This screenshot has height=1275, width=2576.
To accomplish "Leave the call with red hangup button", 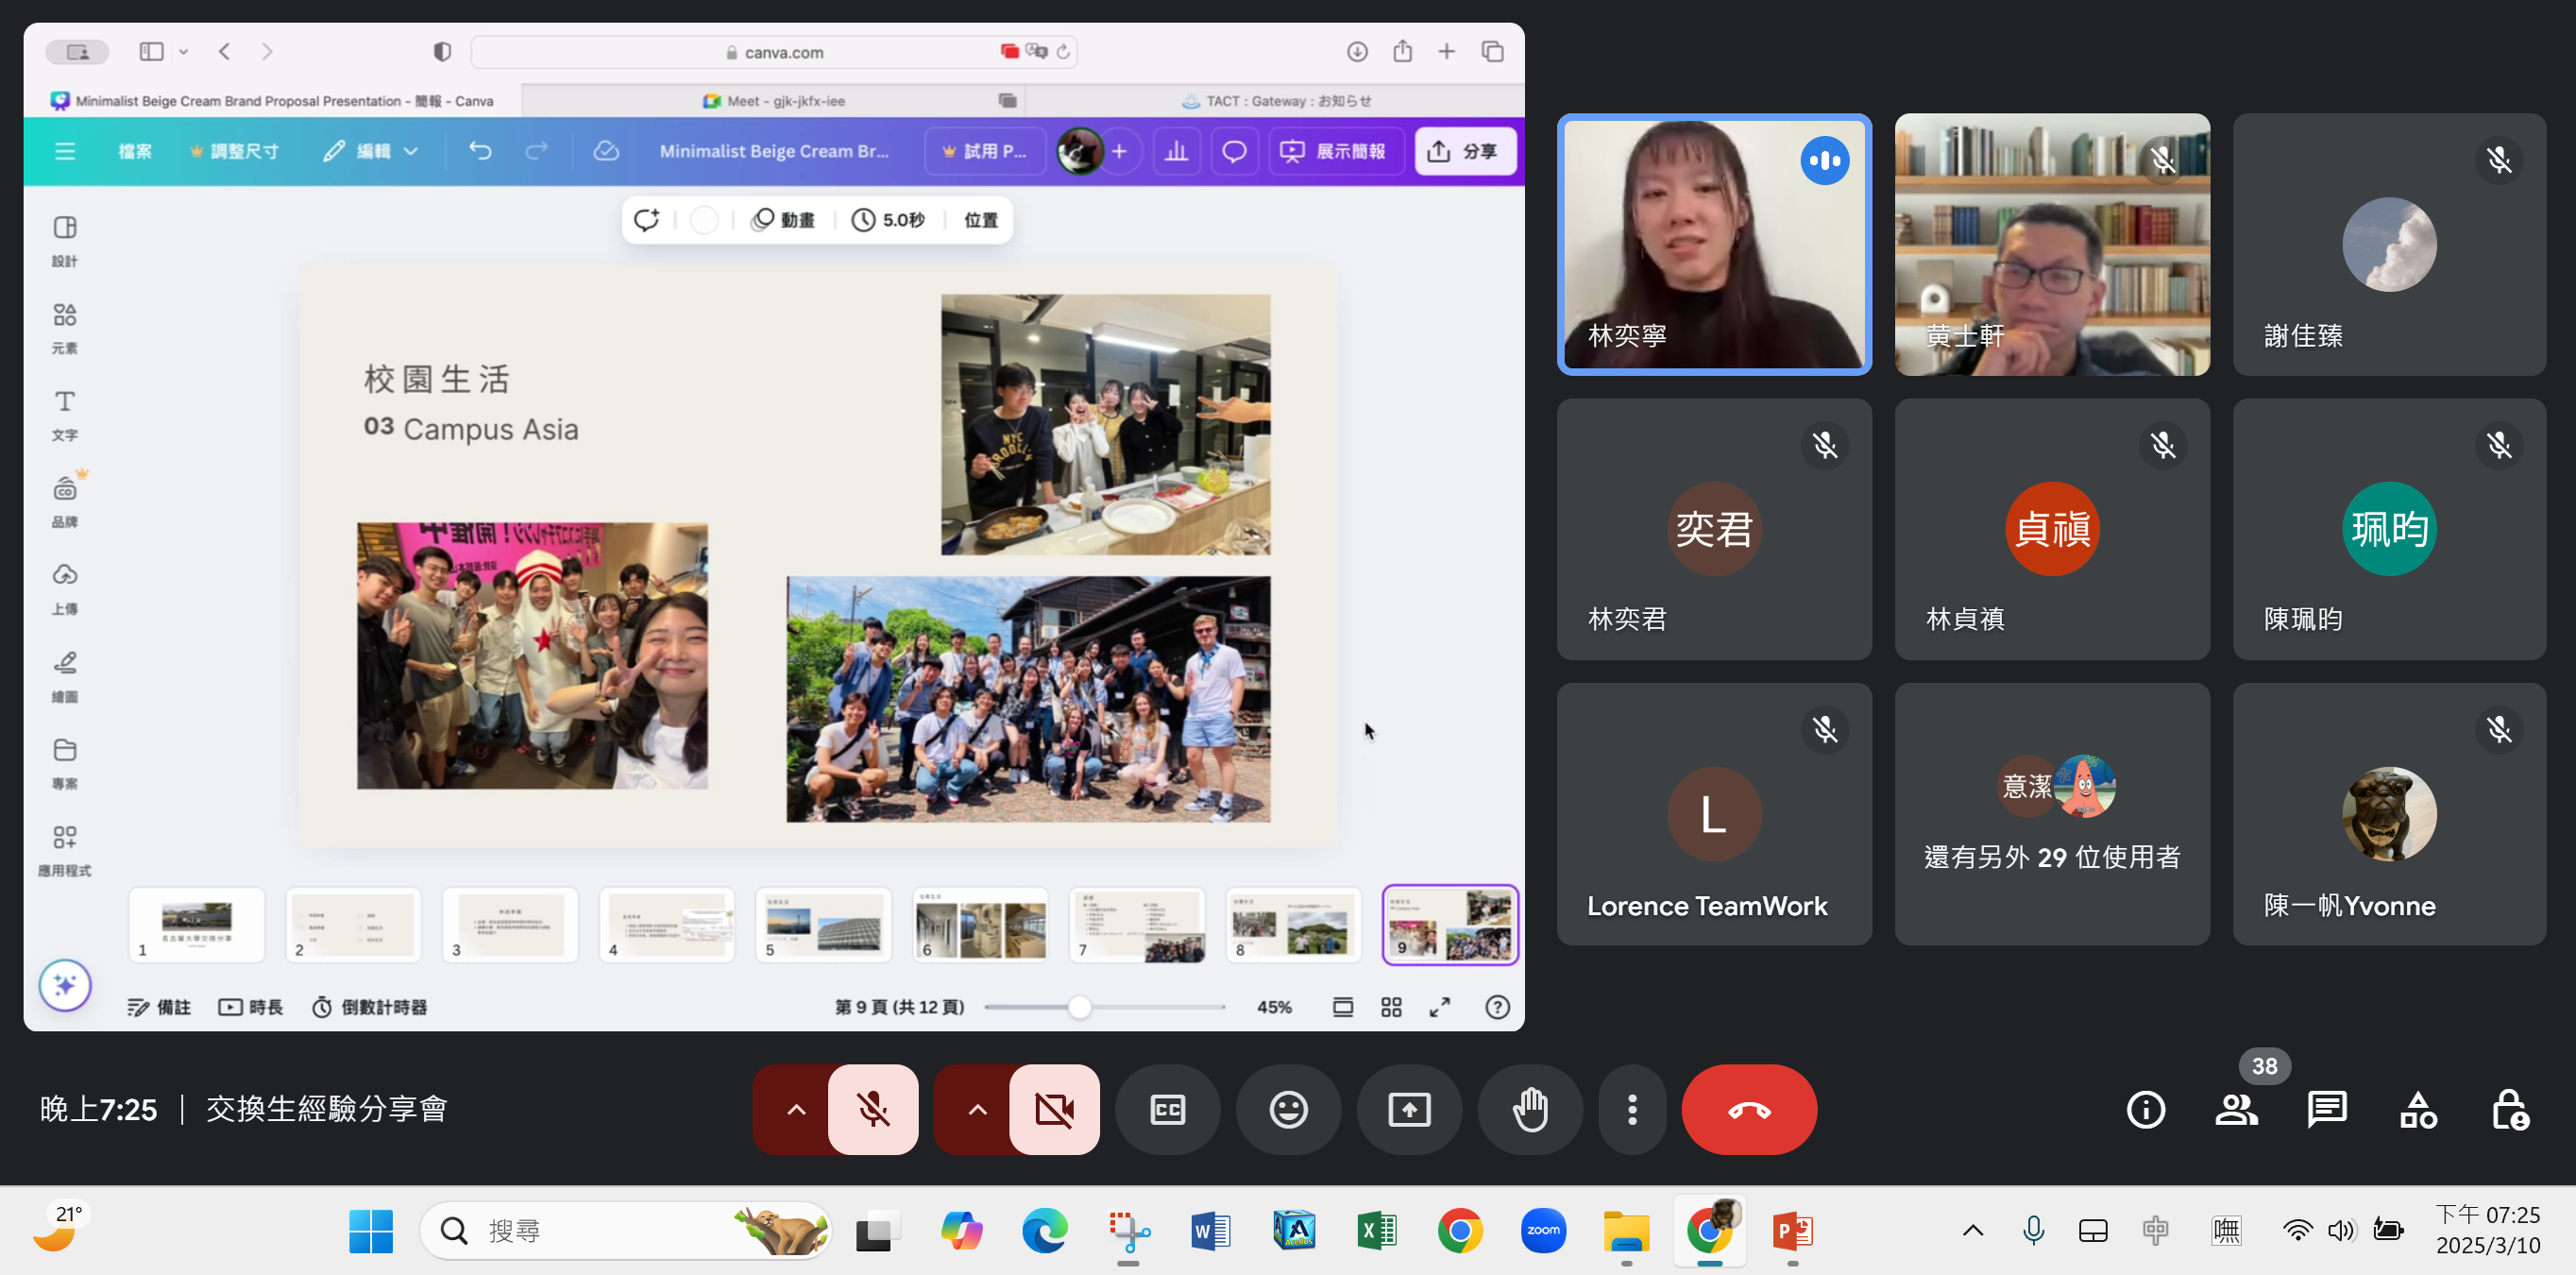I will [x=1749, y=1110].
